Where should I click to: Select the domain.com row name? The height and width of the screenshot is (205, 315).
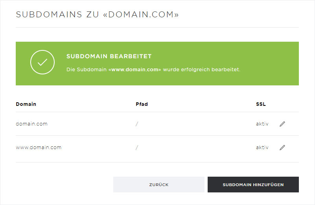click(31, 124)
